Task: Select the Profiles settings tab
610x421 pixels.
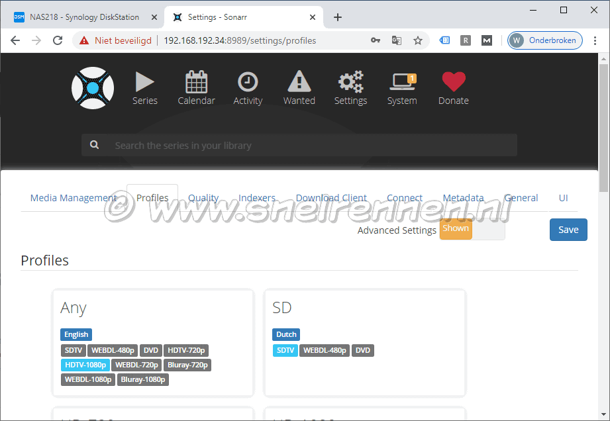Action: [152, 198]
